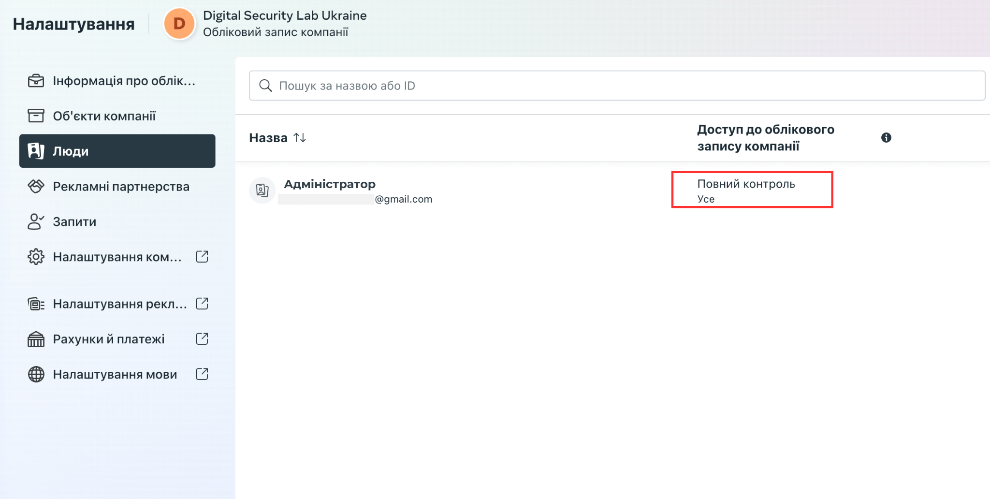The image size is (990, 499).
Task: Open Об'єкти компанії section
Action: 117,116
